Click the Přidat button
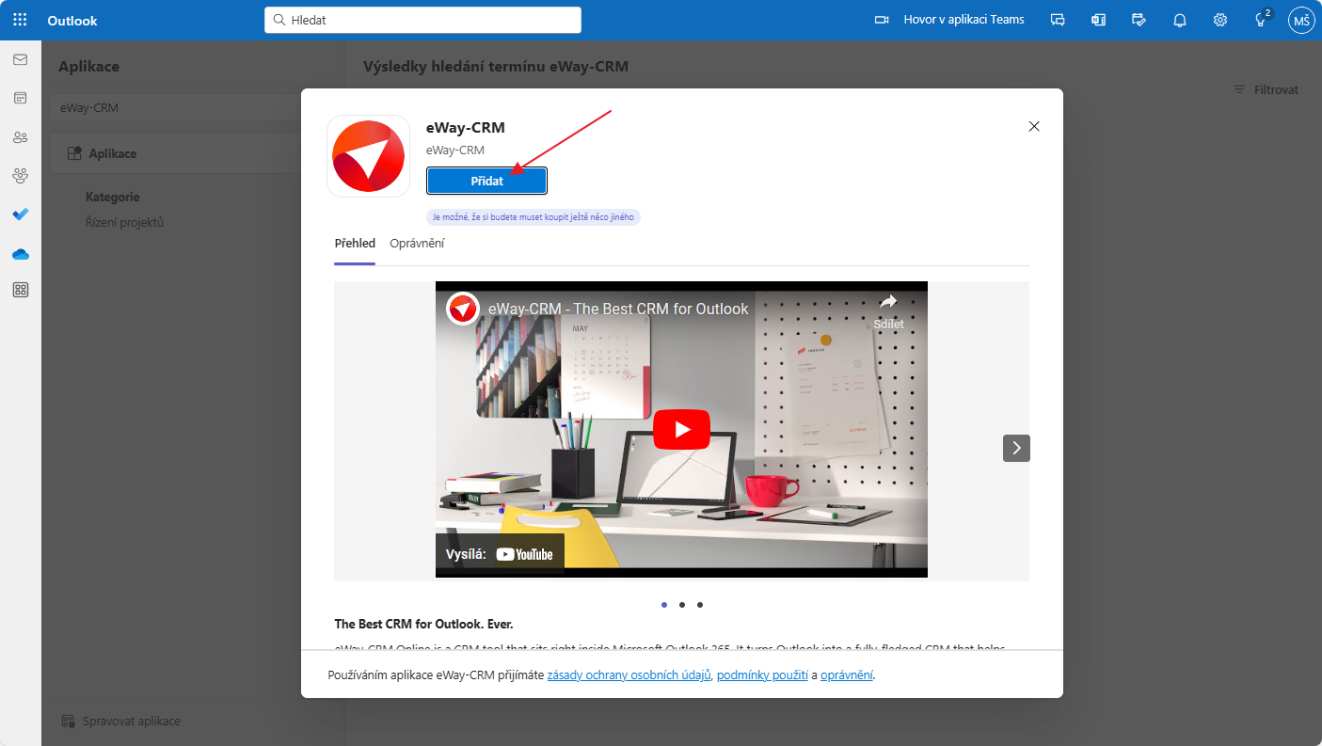This screenshot has height=746, width=1322. click(486, 181)
